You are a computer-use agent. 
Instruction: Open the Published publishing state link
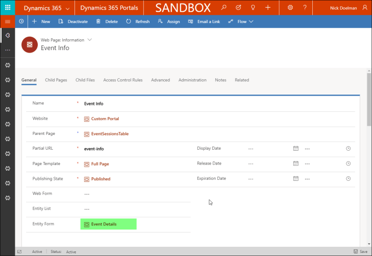(101, 179)
